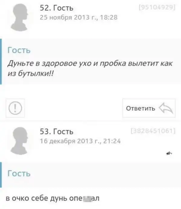Click comment ID [3828451061]

point(153,131)
